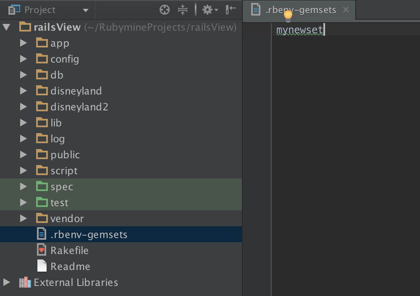Viewport: 420px width, 296px height.
Task: Click the collapse all icon in Project toolbar
Action: point(183,10)
